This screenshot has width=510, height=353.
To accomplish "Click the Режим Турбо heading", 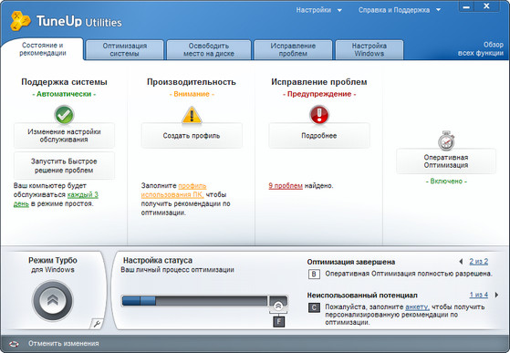I will [53, 260].
